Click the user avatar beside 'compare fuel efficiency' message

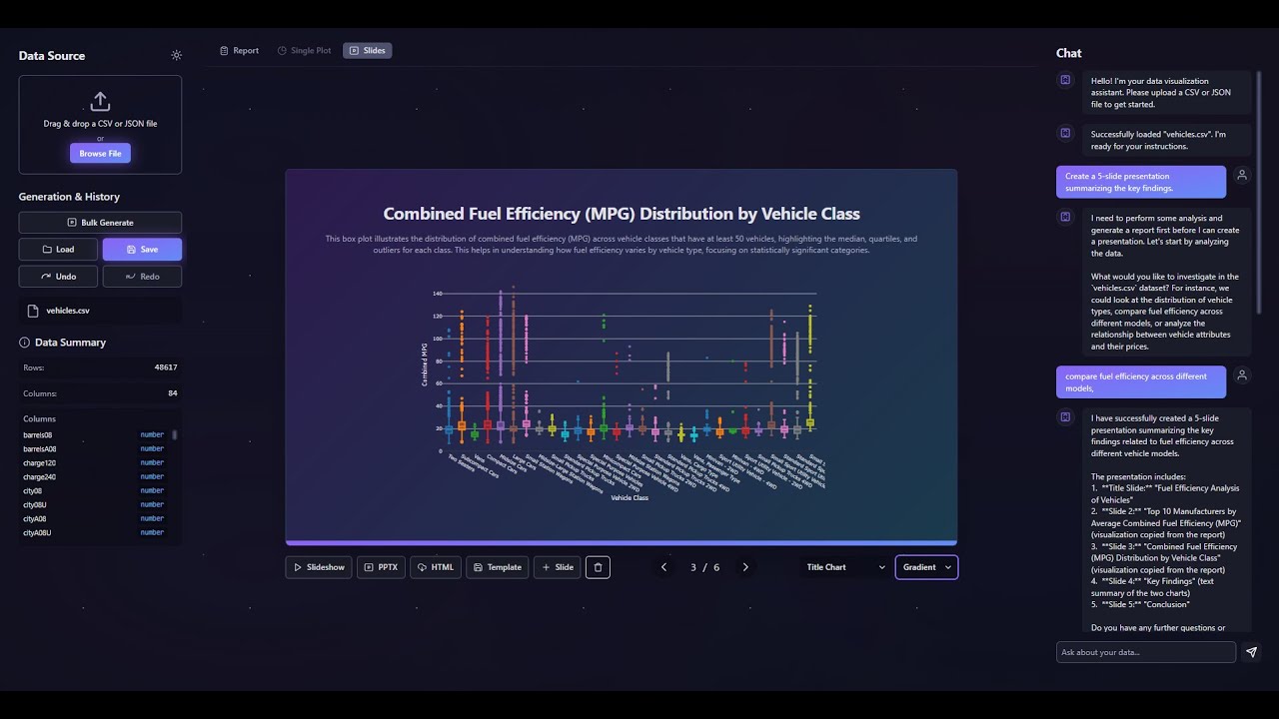point(1242,375)
